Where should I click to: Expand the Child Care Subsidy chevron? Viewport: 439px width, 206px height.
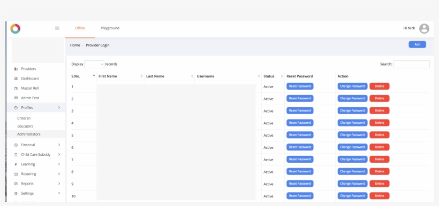tap(59, 154)
